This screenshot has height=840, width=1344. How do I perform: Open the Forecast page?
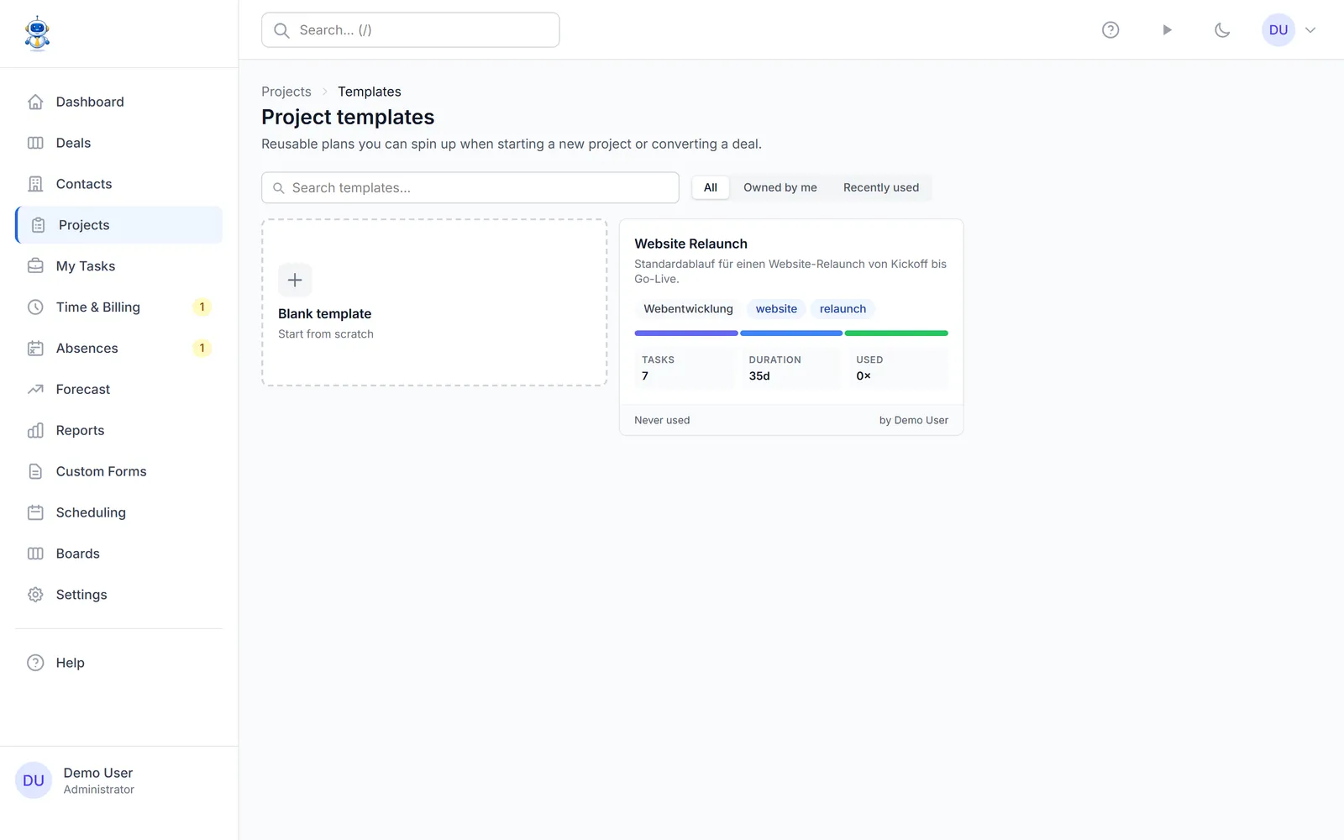click(x=119, y=390)
